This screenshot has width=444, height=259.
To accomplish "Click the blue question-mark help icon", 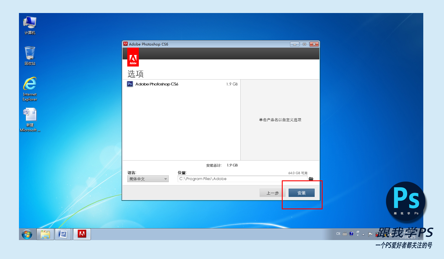I will 351,234.
